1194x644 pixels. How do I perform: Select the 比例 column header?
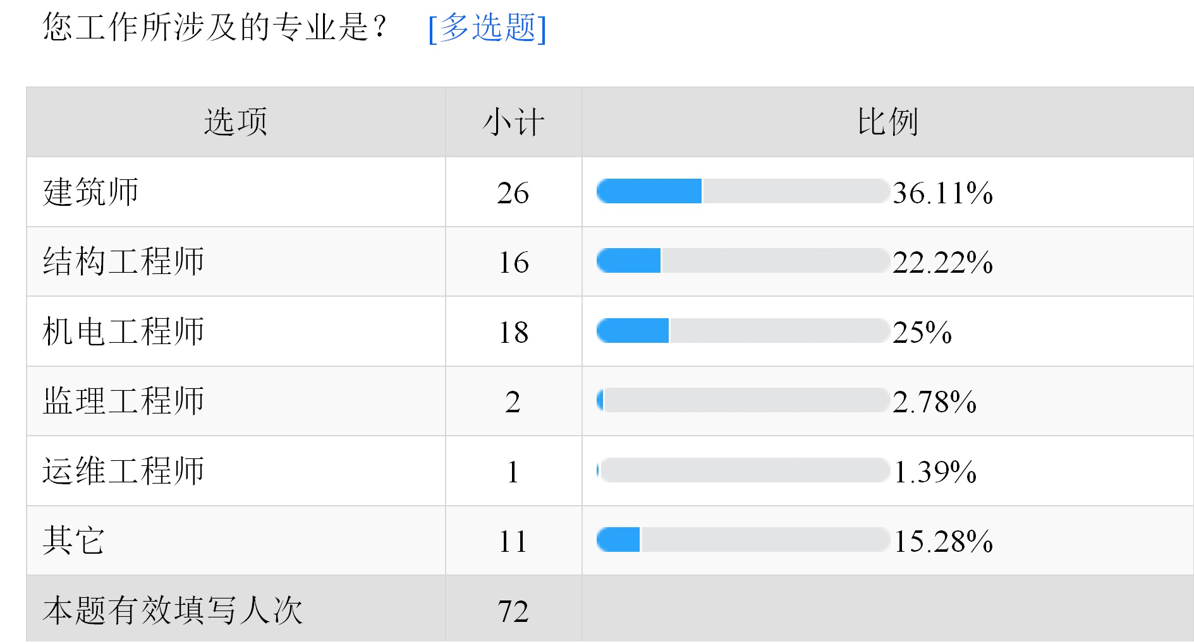click(887, 122)
